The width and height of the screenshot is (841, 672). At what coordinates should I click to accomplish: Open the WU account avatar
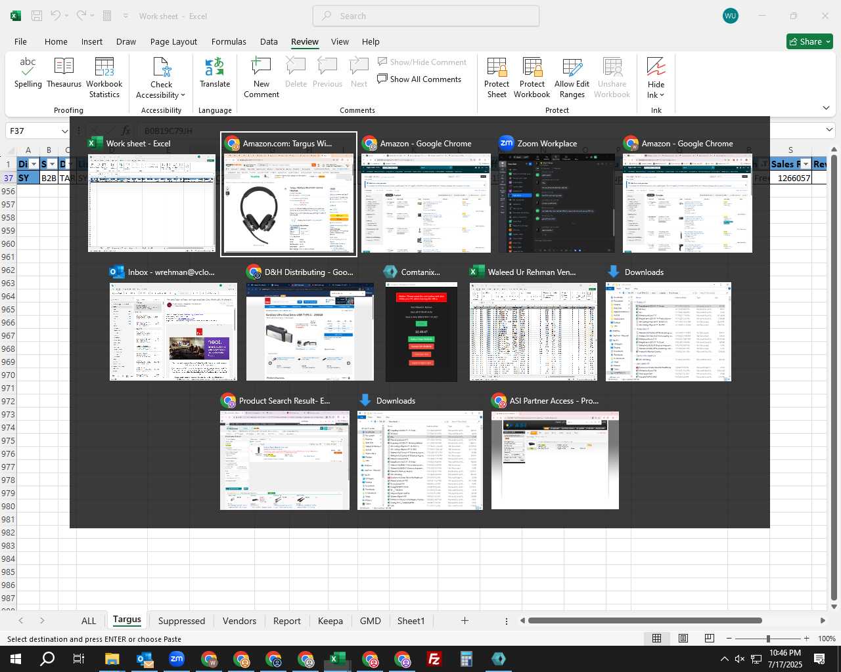click(730, 16)
